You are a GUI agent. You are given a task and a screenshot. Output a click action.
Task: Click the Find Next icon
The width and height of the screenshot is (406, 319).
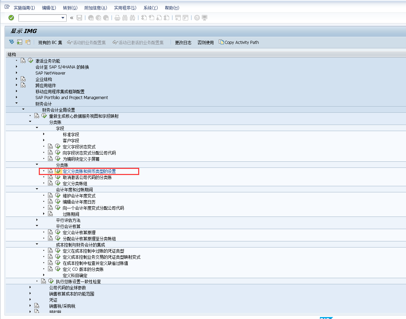coord(133,18)
